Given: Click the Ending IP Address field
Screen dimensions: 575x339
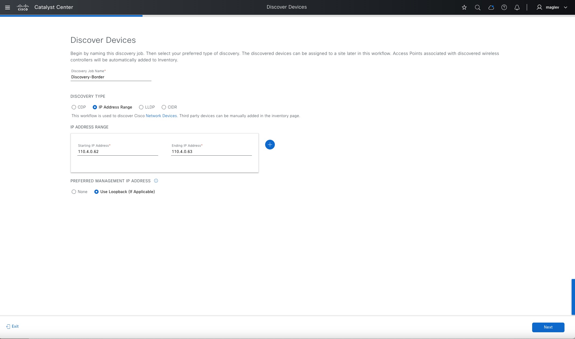Looking at the screenshot, I should pos(211,152).
